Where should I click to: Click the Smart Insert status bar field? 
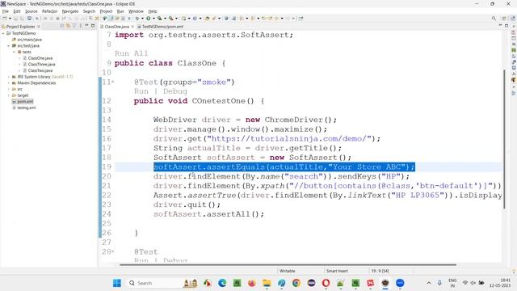point(337,271)
